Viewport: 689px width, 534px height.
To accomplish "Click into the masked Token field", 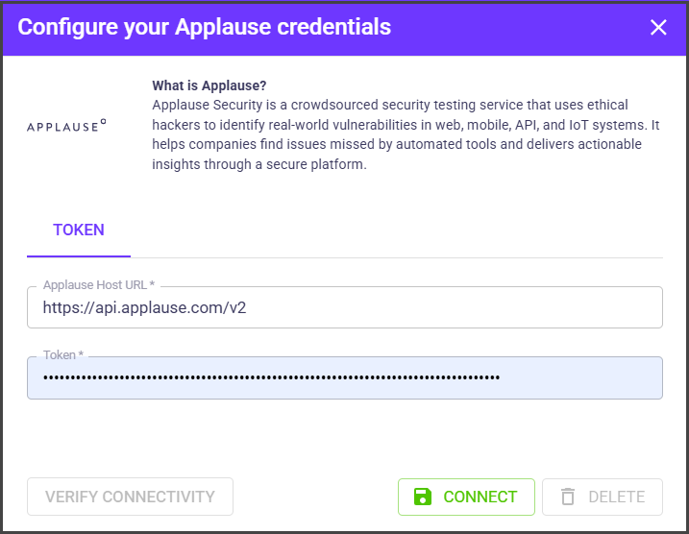I will (x=577, y=377).
